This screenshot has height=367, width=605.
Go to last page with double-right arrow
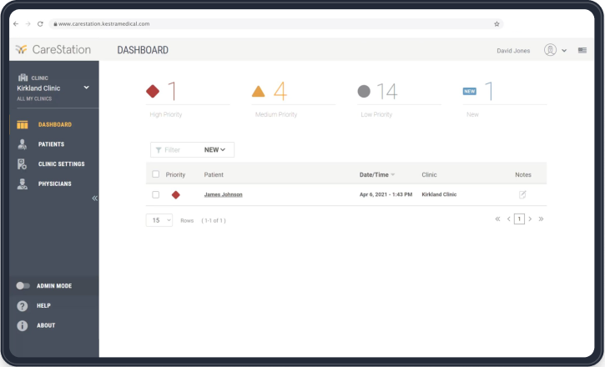(541, 219)
